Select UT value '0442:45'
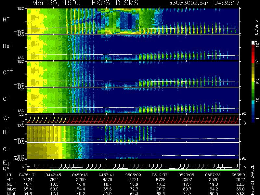This screenshot has width=260, height=195. (x=53, y=175)
